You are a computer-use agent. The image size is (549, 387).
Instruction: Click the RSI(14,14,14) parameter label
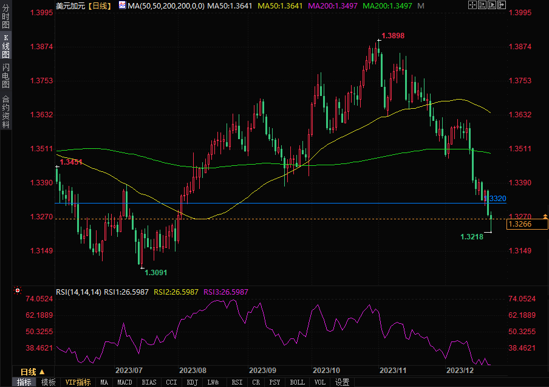point(78,292)
